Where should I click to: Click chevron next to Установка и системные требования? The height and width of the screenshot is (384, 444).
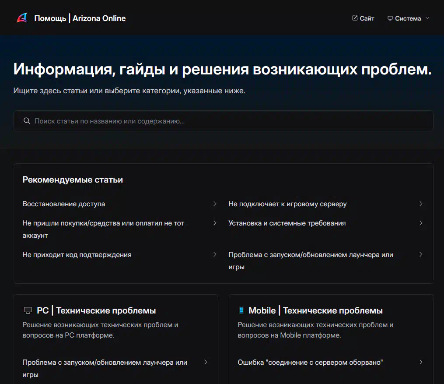click(x=421, y=223)
